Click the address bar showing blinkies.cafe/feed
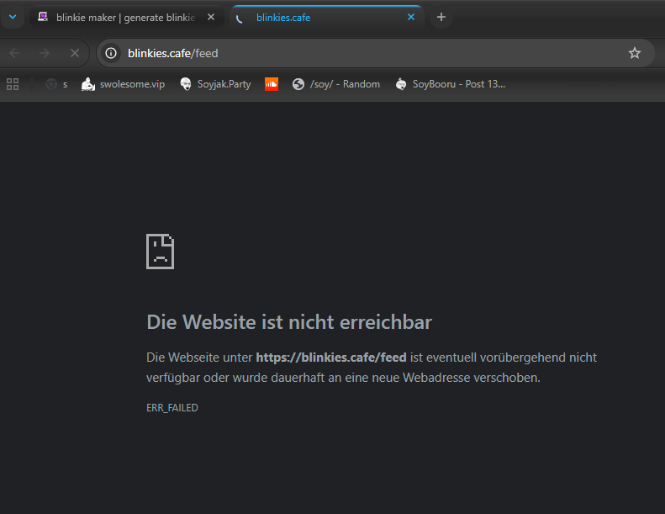 [370, 53]
